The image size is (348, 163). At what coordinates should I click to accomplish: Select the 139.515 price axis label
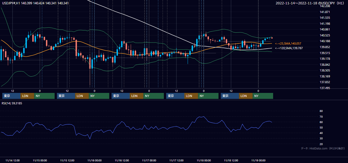325,53
